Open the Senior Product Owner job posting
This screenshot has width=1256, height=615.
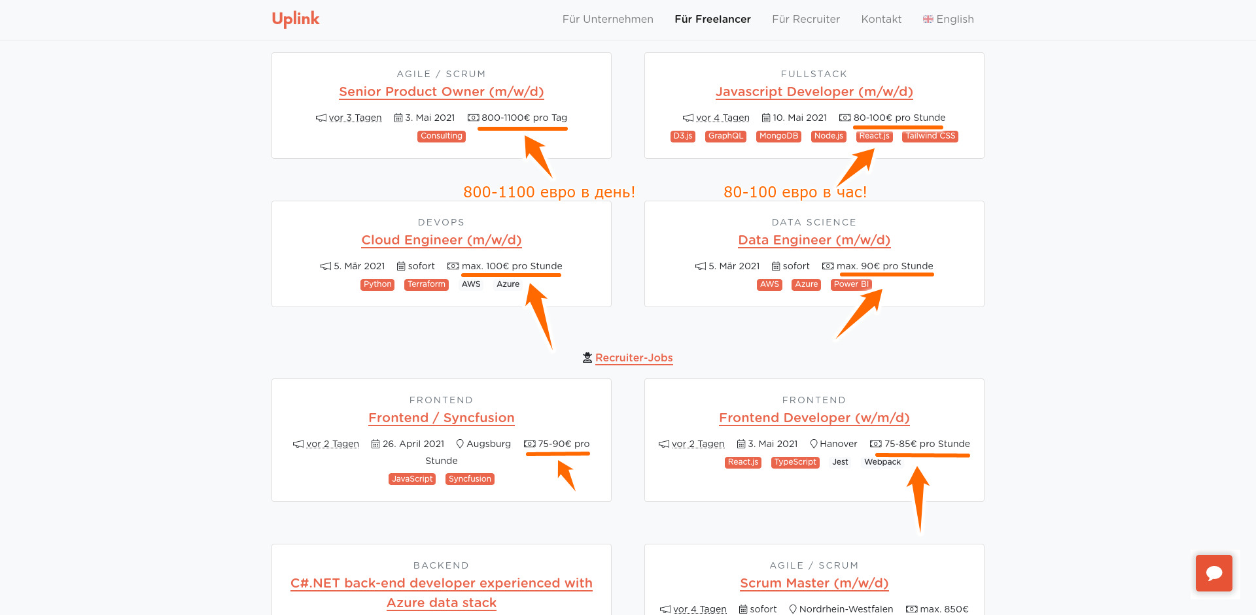click(442, 91)
